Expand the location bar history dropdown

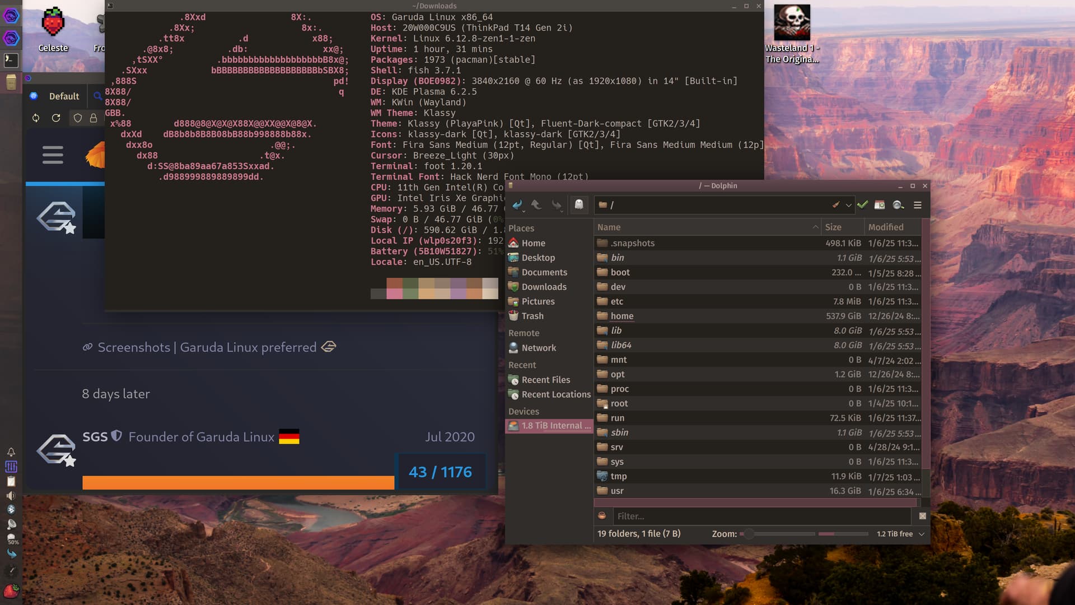pos(849,205)
